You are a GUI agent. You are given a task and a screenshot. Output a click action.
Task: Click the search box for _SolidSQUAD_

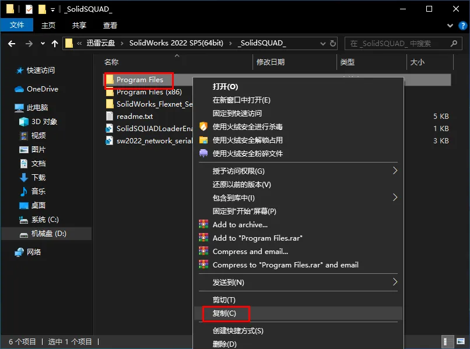(404, 44)
